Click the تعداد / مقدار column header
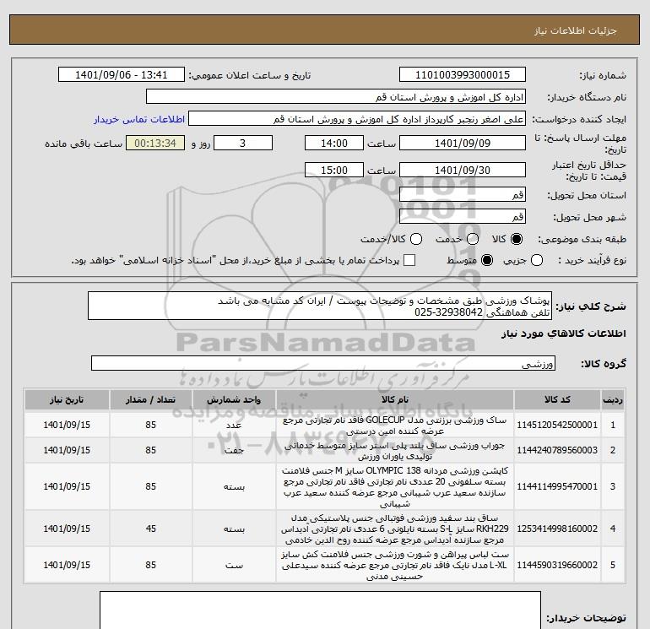Image resolution: width=650 pixels, height=629 pixels. (150, 400)
